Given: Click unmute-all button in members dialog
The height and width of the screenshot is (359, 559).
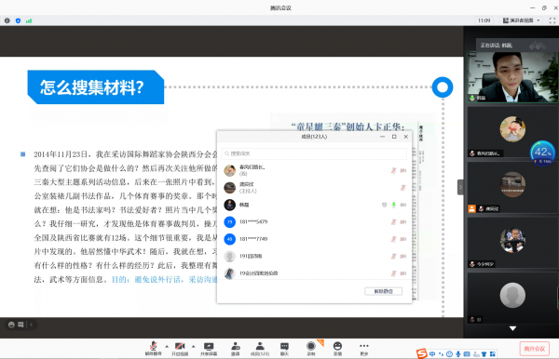Looking at the screenshot, I should pyautogui.click(x=383, y=291).
